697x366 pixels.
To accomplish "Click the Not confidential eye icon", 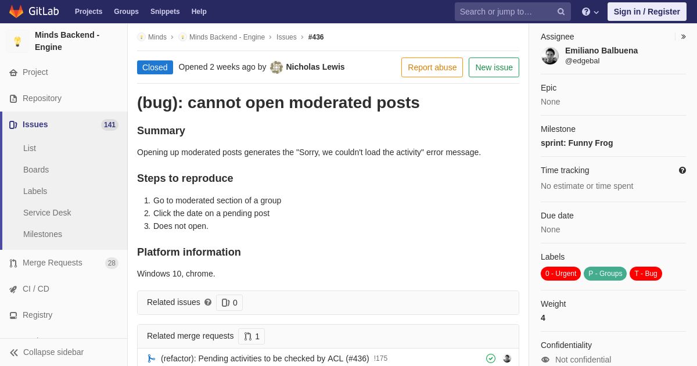I will point(545,360).
